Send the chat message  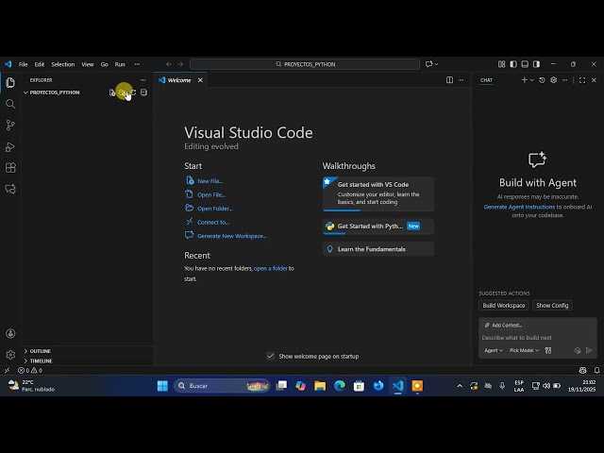tap(589, 350)
